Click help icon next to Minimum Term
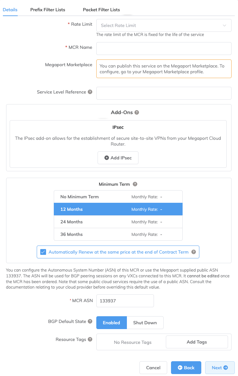238x376 pixels. (x=135, y=184)
